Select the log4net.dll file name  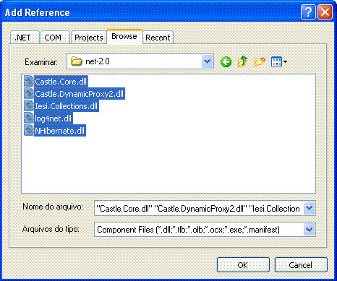(x=53, y=118)
